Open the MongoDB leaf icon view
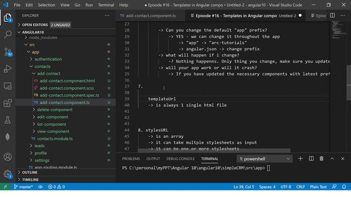Screen dimensions: 351x197 tap(8, 137)
